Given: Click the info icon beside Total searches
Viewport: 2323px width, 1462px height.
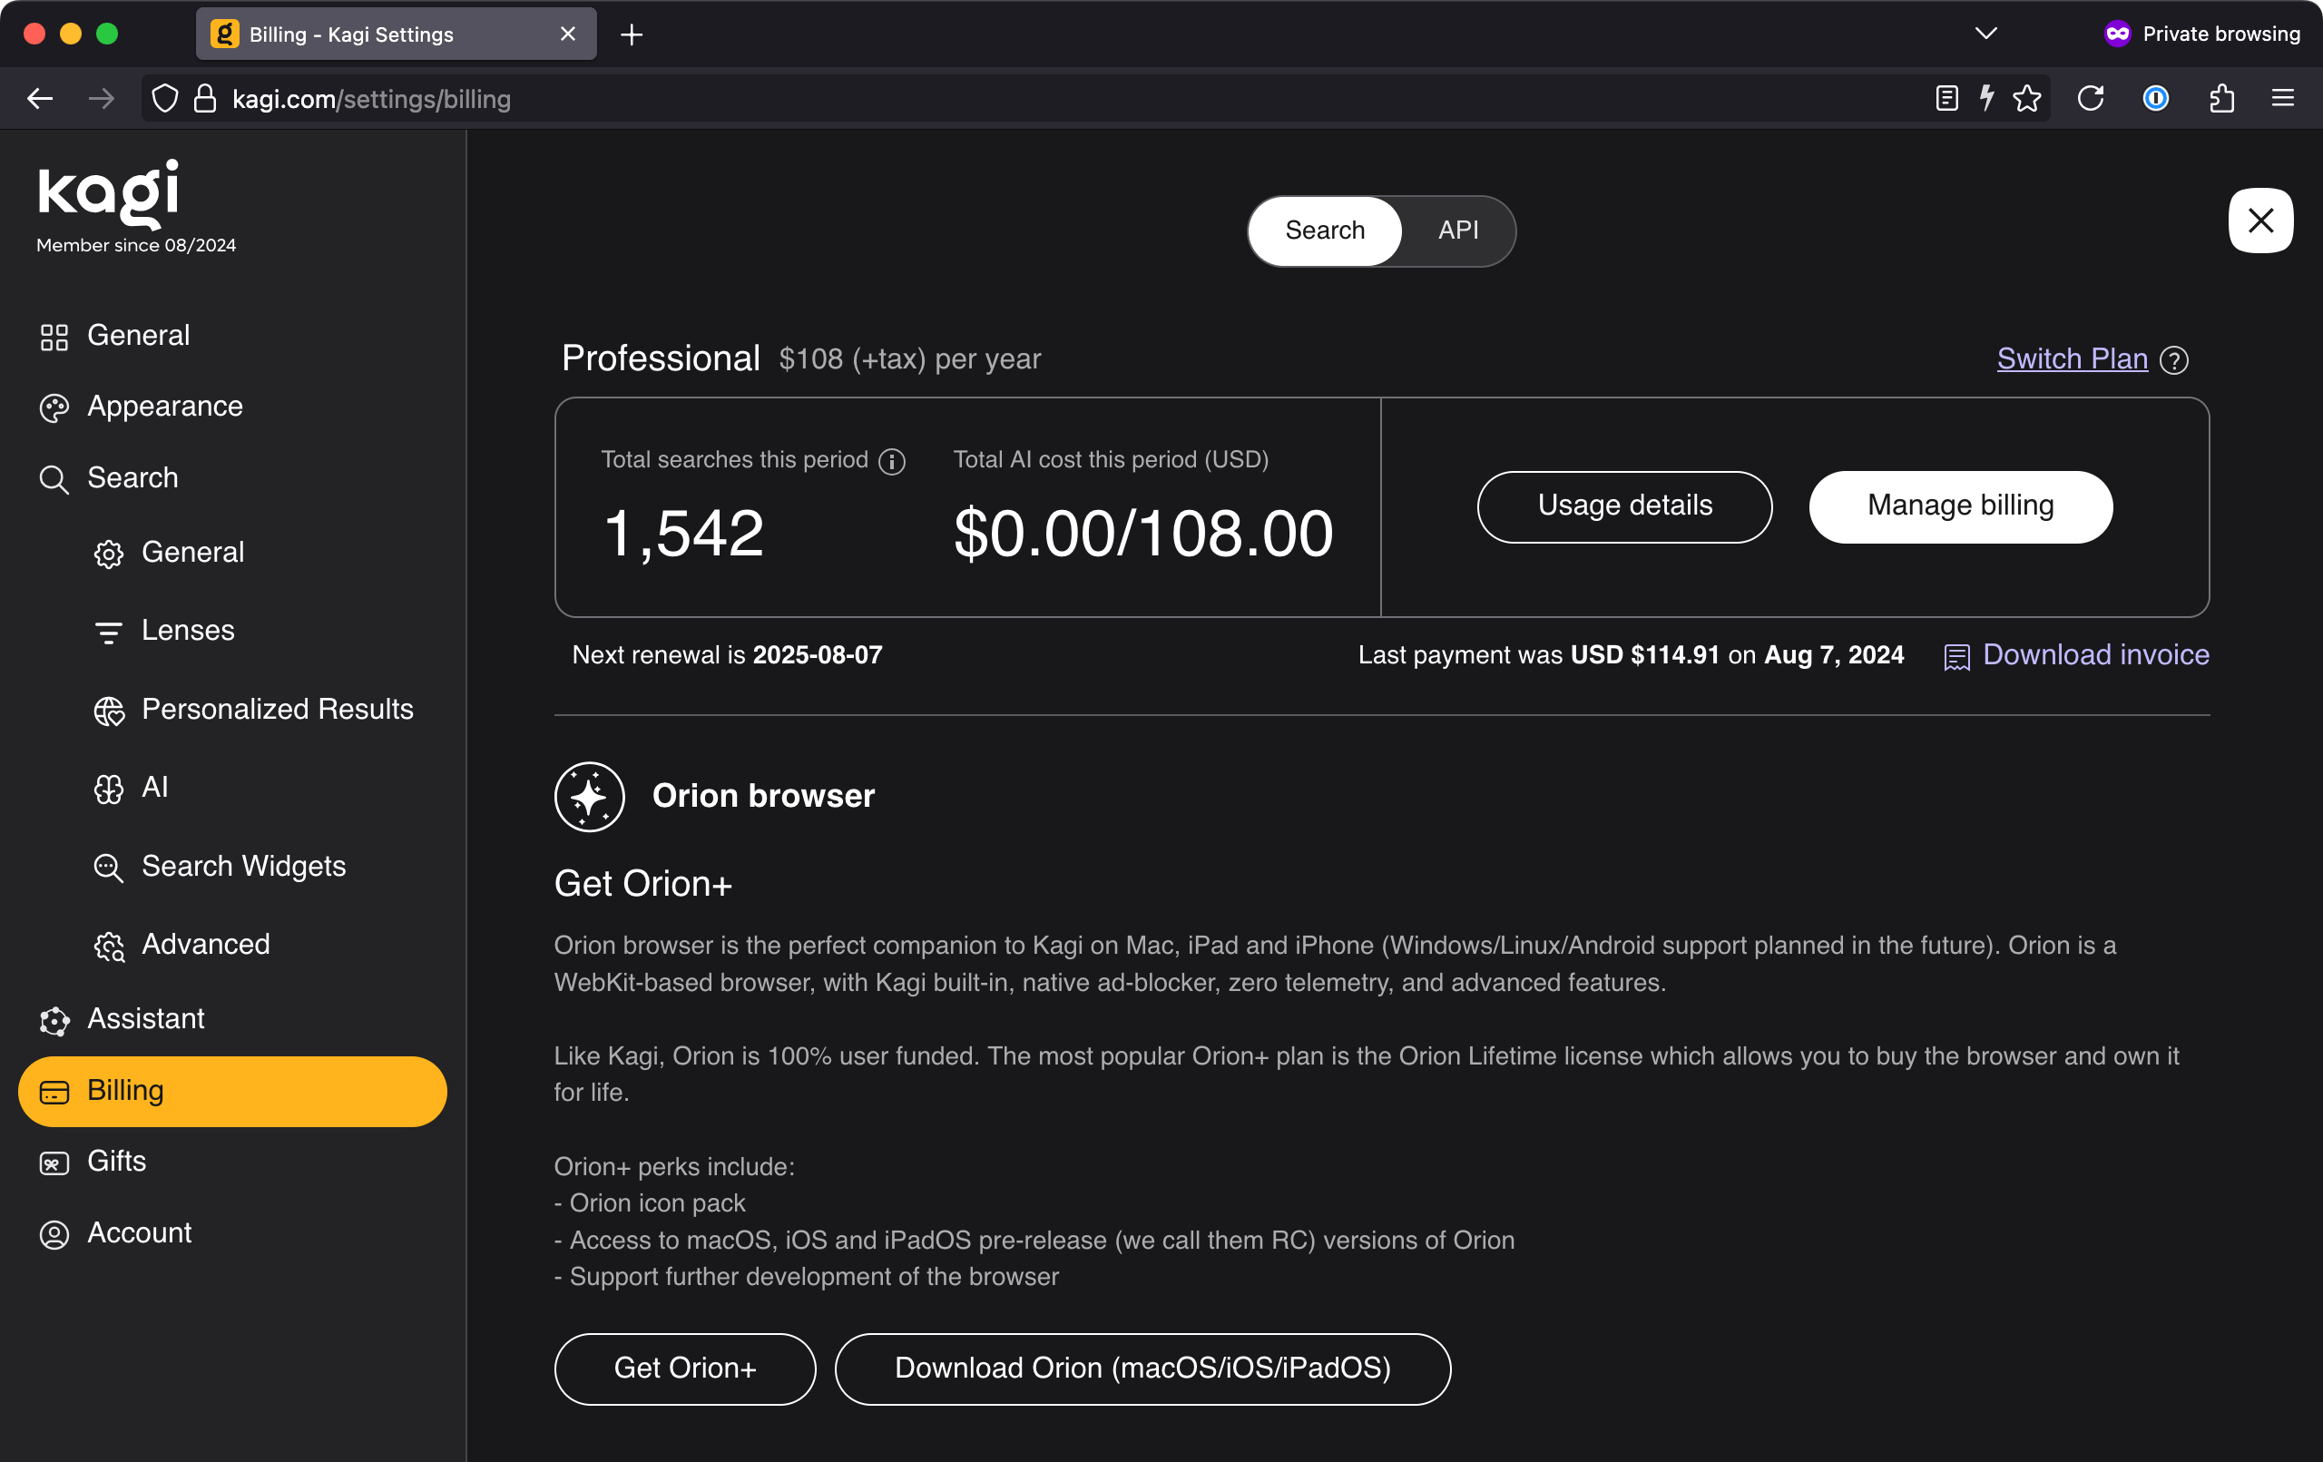Looking at the screenshot, I should [891, 461].
